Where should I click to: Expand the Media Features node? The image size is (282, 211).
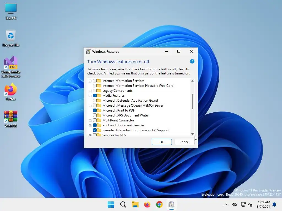90,96
